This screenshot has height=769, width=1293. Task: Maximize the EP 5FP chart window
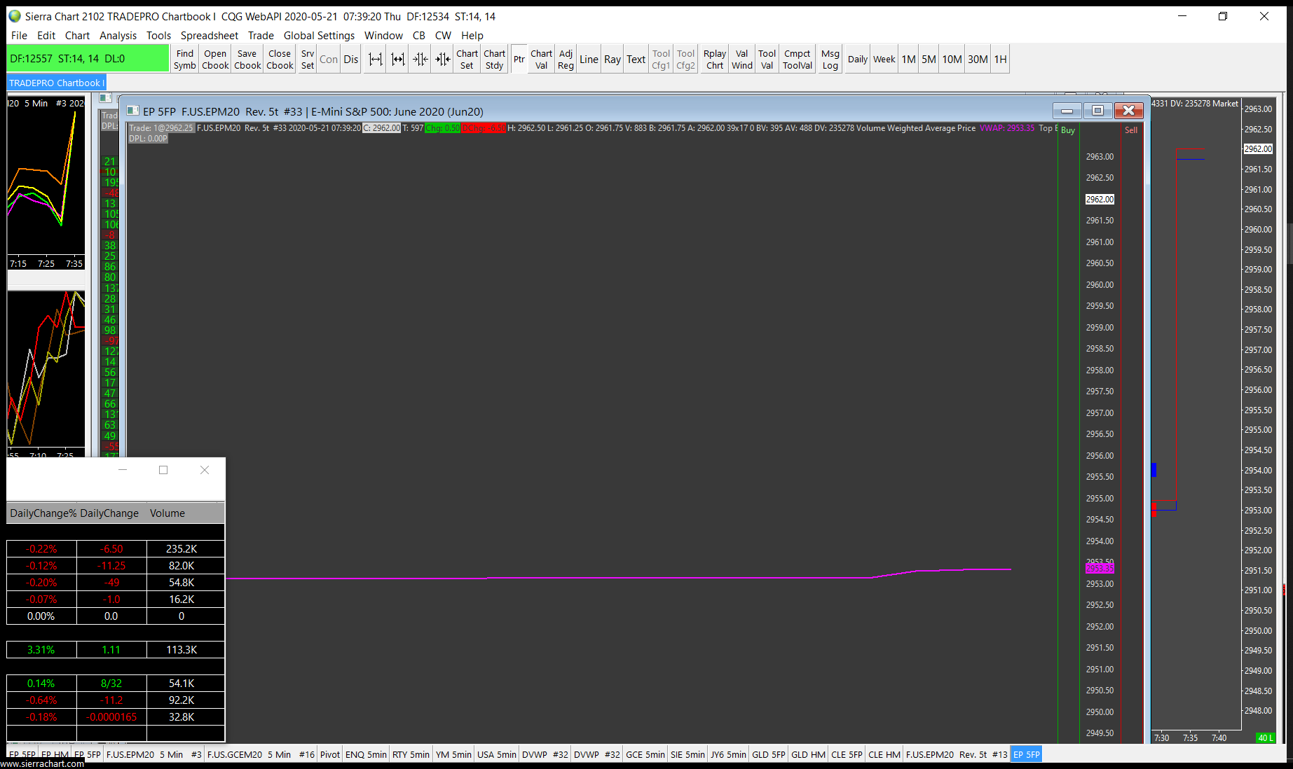(x=1097, y=111)
